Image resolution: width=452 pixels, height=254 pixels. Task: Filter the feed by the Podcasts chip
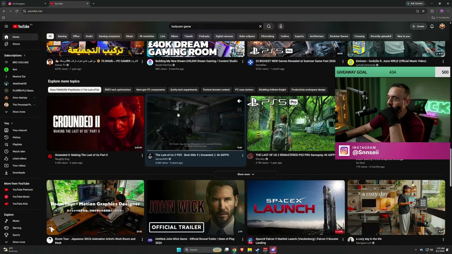pyautogui.click(x=204, y=36)
